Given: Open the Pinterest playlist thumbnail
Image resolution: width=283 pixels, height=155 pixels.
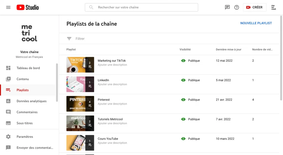Looking at the screenshot, I should coord(80,104).
